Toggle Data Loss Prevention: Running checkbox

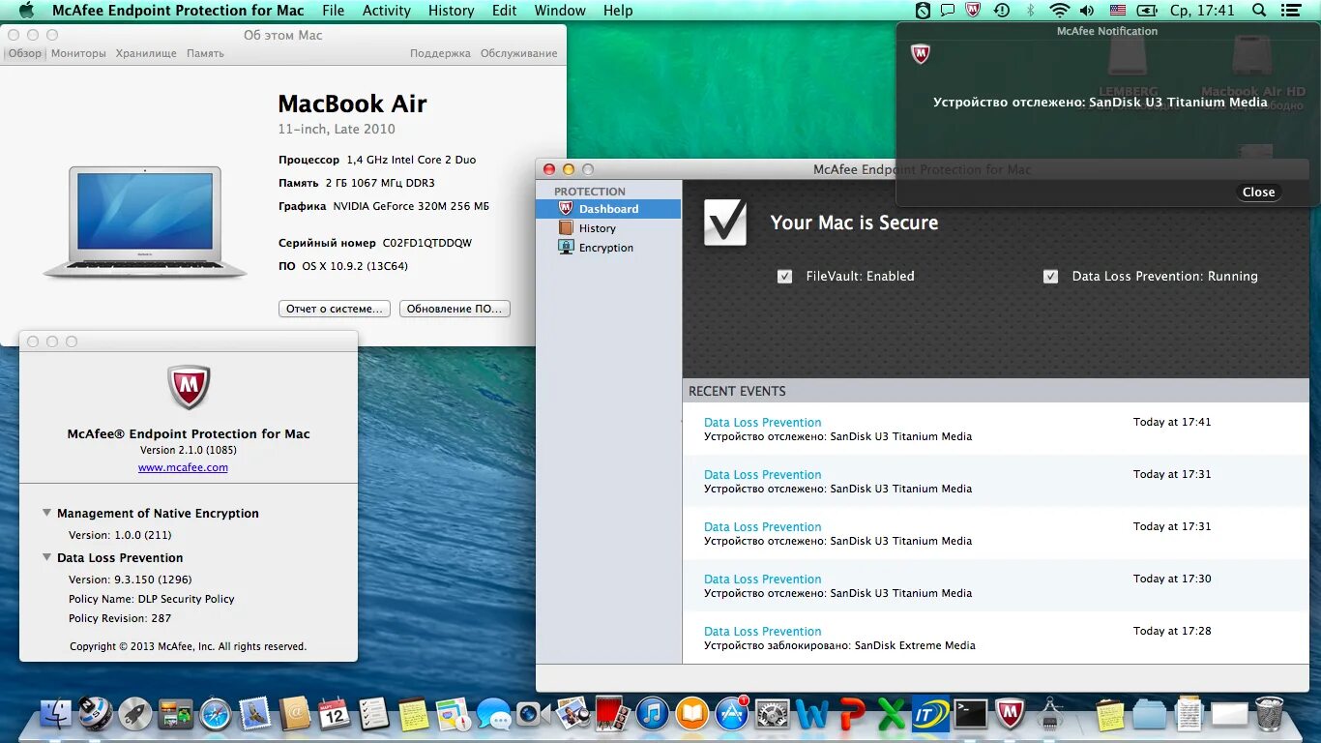click(1051, 277)
